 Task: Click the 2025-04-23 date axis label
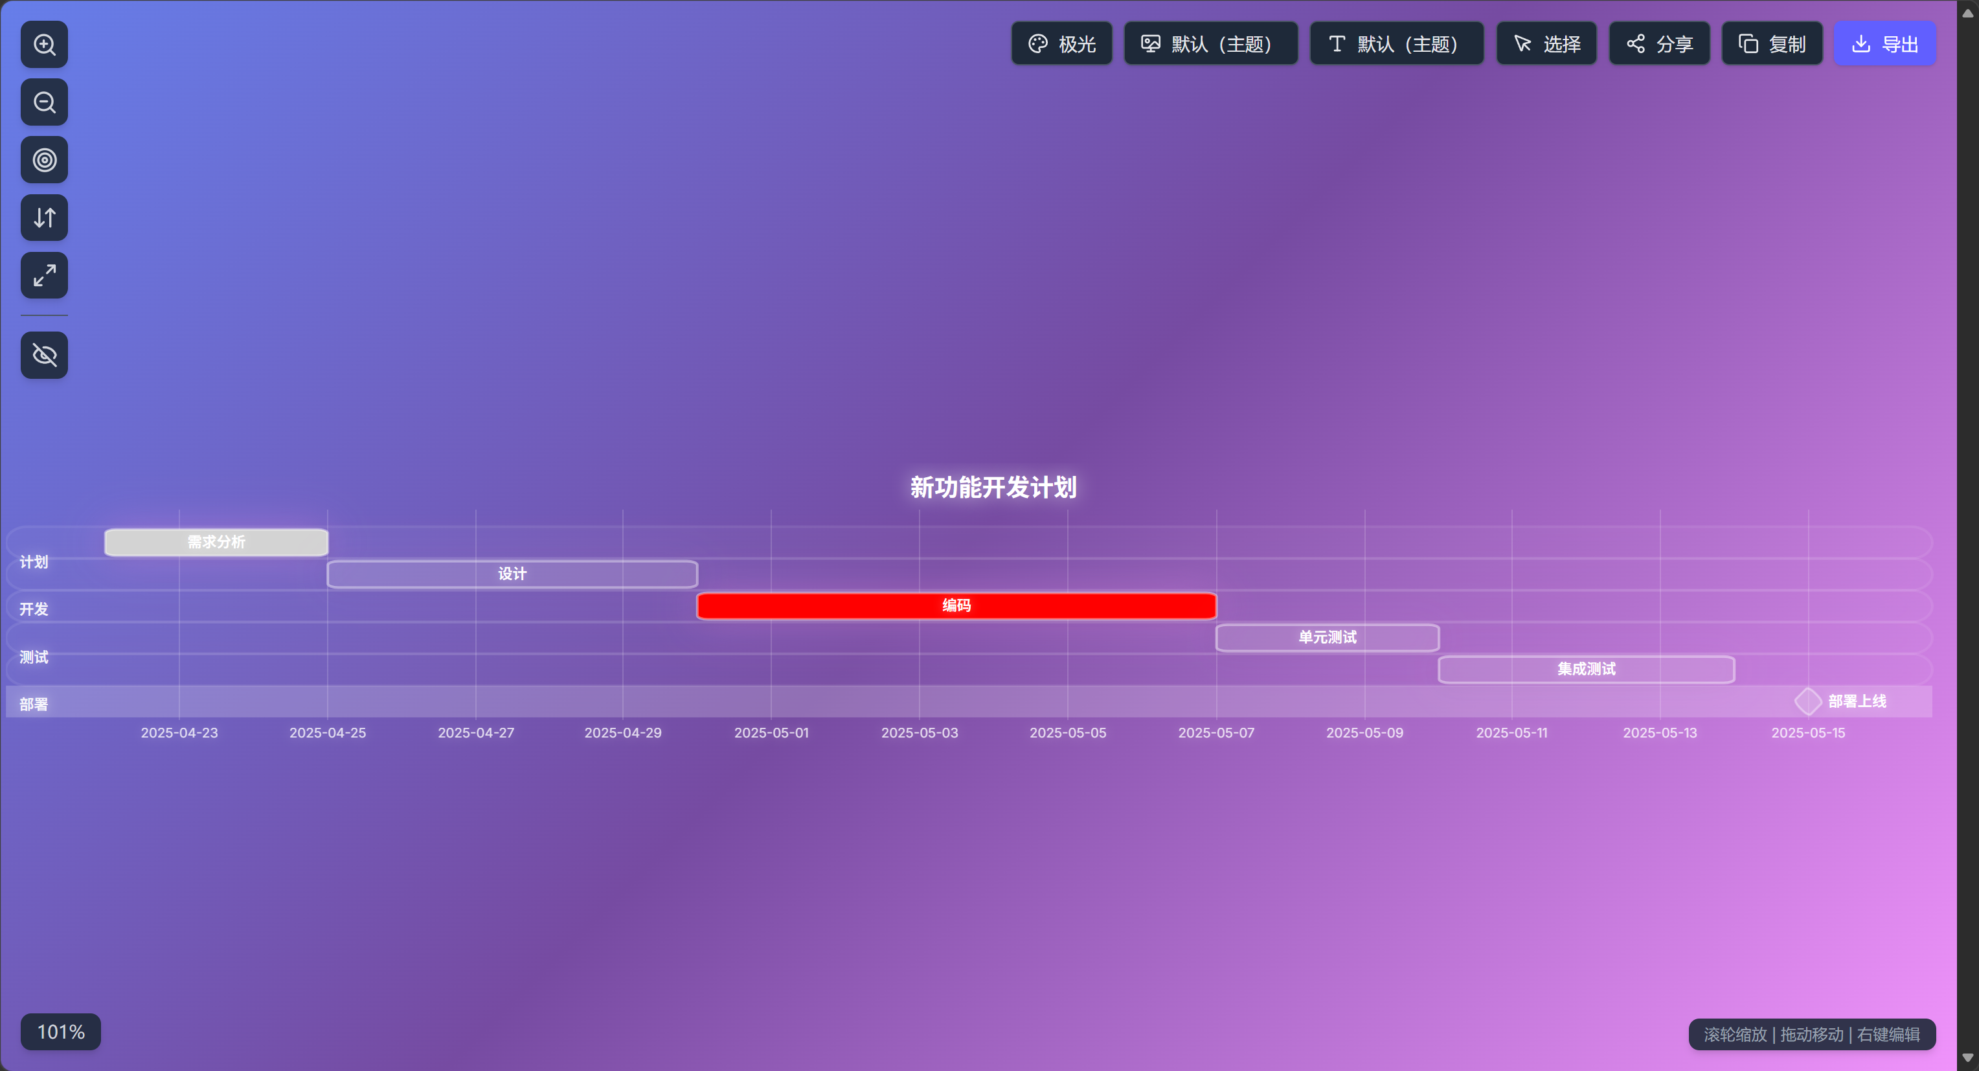179,733
